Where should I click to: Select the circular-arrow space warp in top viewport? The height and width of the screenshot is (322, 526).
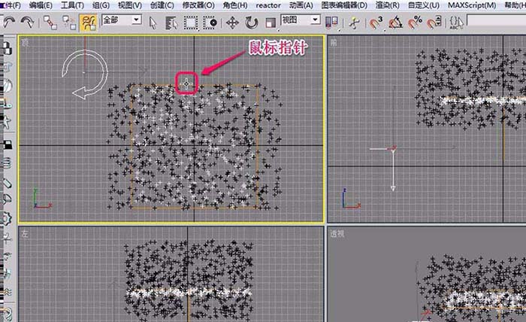(x=85, y=74)
